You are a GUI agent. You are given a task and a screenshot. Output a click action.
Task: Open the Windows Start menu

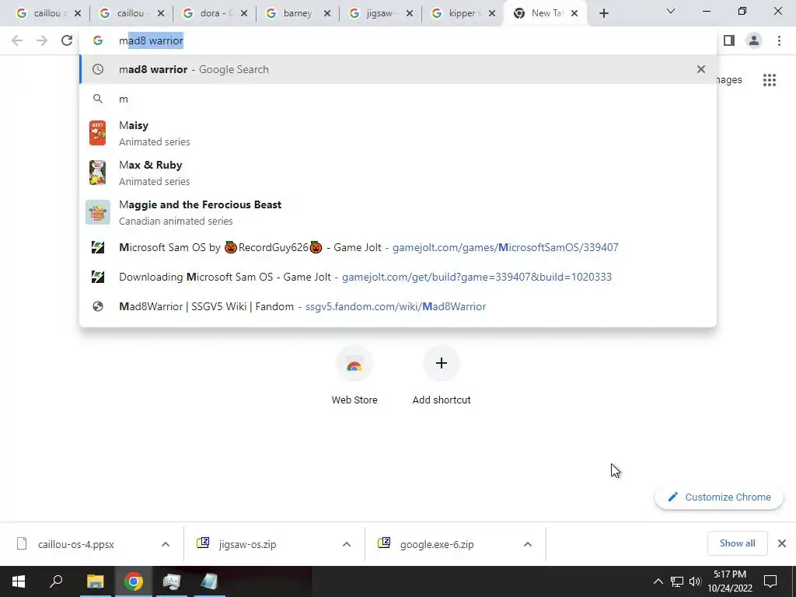[19, 581]
